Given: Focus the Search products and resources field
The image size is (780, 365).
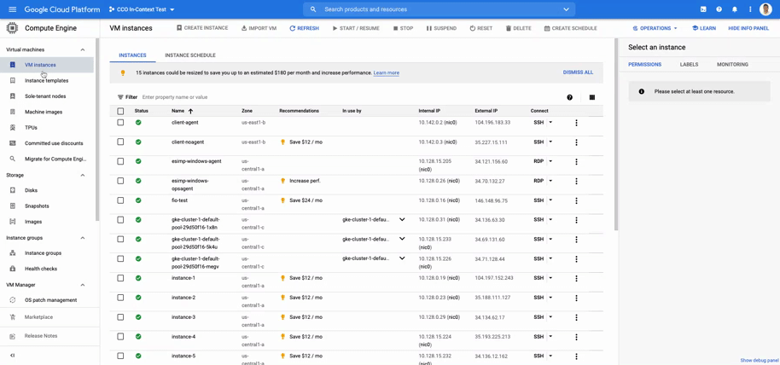Looking at the screenshot, I should 440,9.
